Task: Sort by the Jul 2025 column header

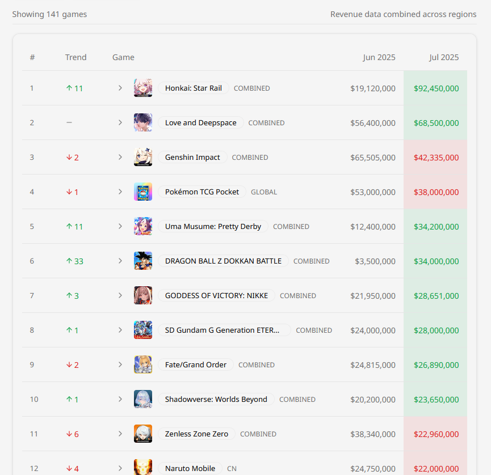Action: (444, 57)
